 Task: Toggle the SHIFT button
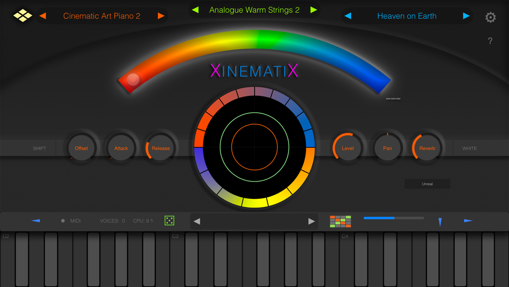39,148
